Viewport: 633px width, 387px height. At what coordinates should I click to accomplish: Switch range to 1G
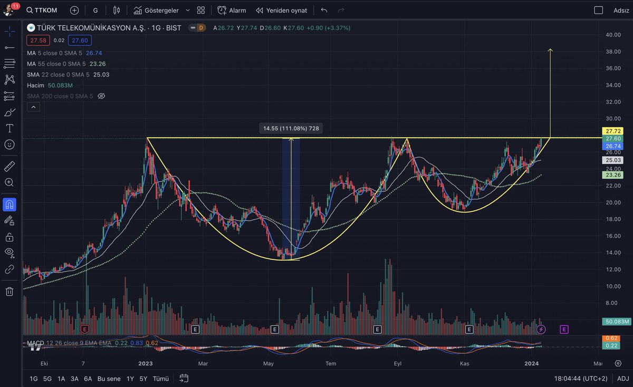[33, 379]
